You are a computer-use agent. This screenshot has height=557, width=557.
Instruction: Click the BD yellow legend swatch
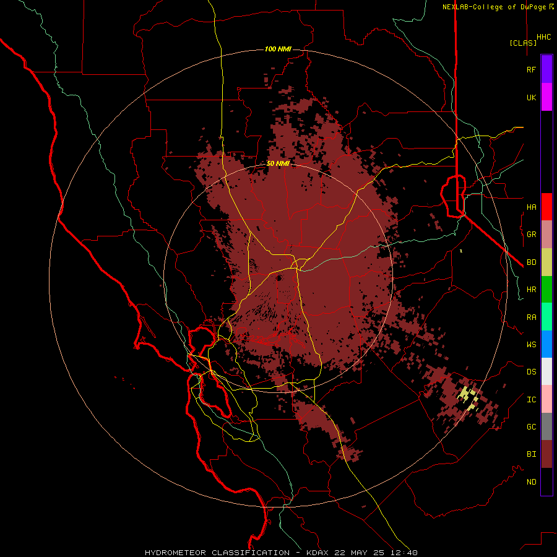coord(546,262)
